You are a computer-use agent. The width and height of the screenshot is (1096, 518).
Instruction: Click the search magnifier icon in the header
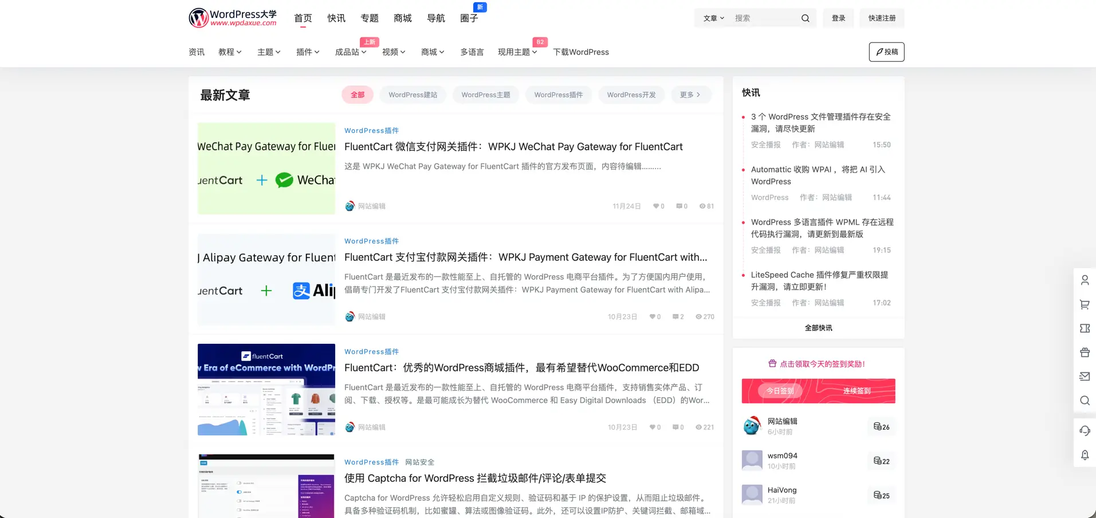(805, 18)
